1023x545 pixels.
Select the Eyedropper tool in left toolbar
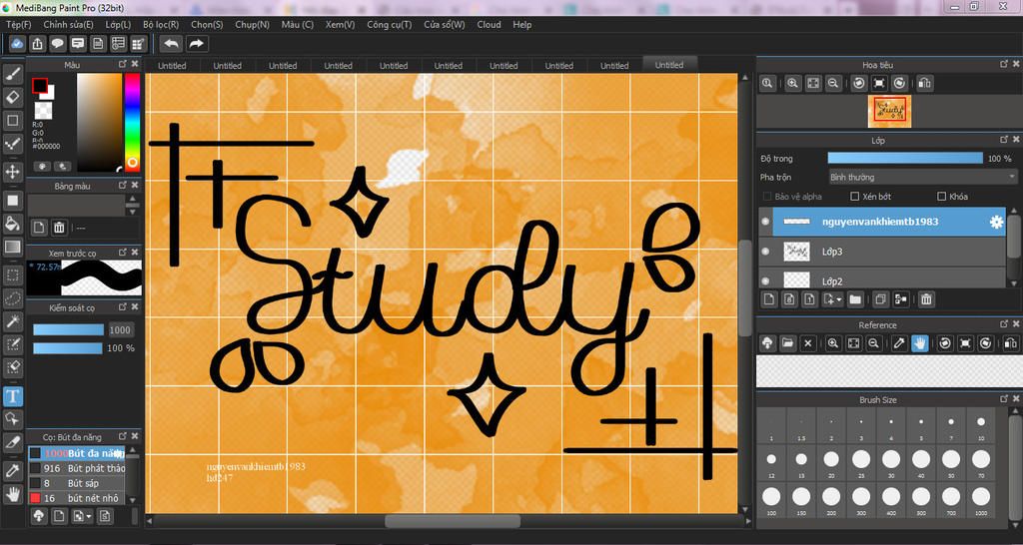point(12,471)
